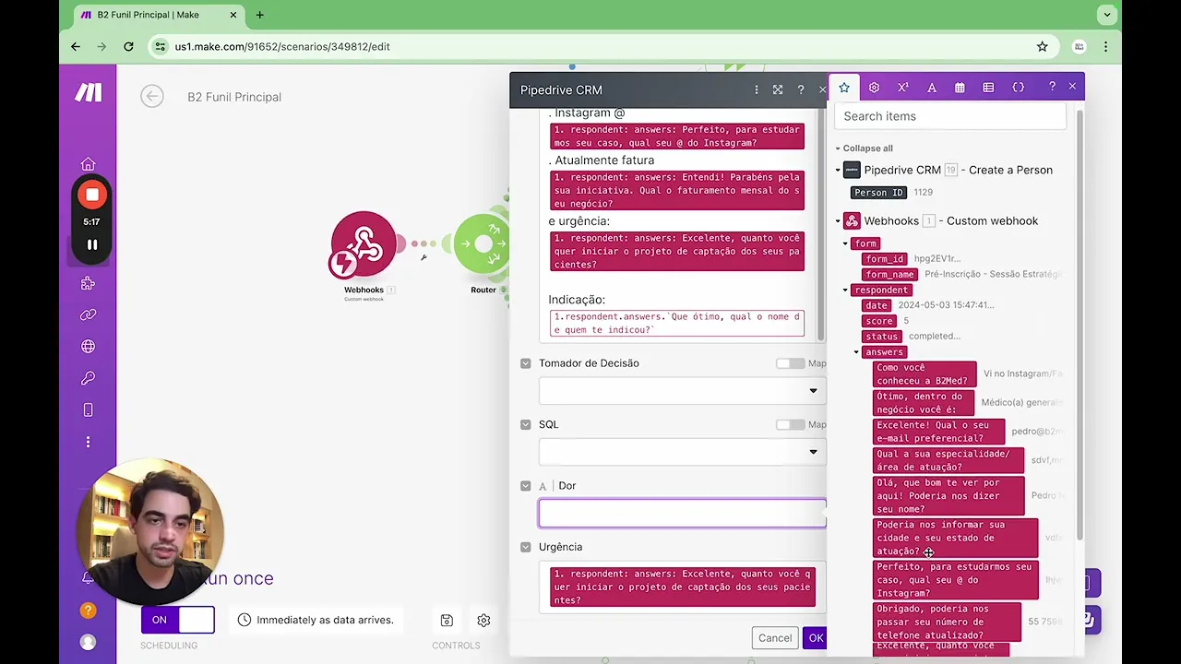Viewport: 1181px width, 664px height.
Task: Click the green Router module
Action: point(483,244)
